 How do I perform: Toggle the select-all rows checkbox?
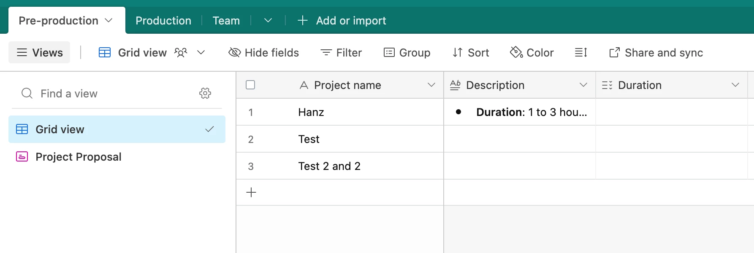pos(250,85)
